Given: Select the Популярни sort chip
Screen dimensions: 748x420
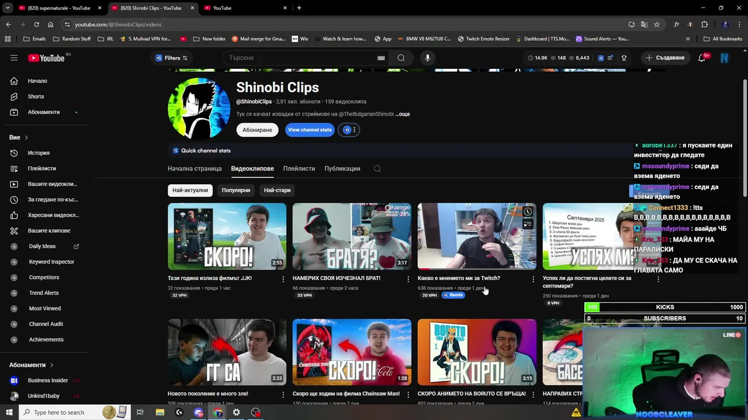Looking at the screenshot, I should tap(236, 190).
